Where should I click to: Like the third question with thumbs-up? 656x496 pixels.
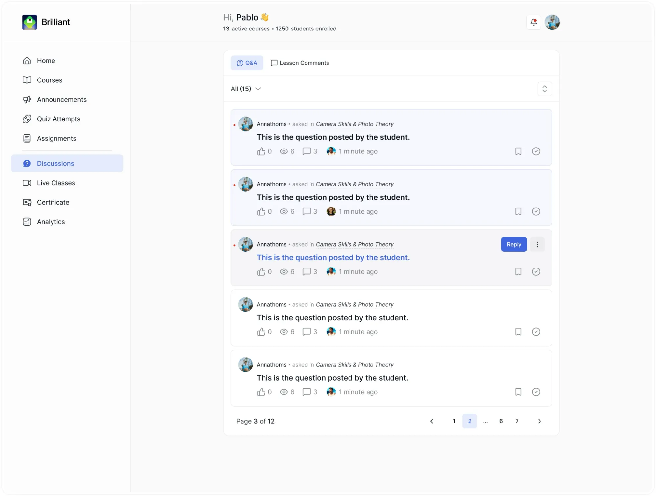click(x=261, y=271)
